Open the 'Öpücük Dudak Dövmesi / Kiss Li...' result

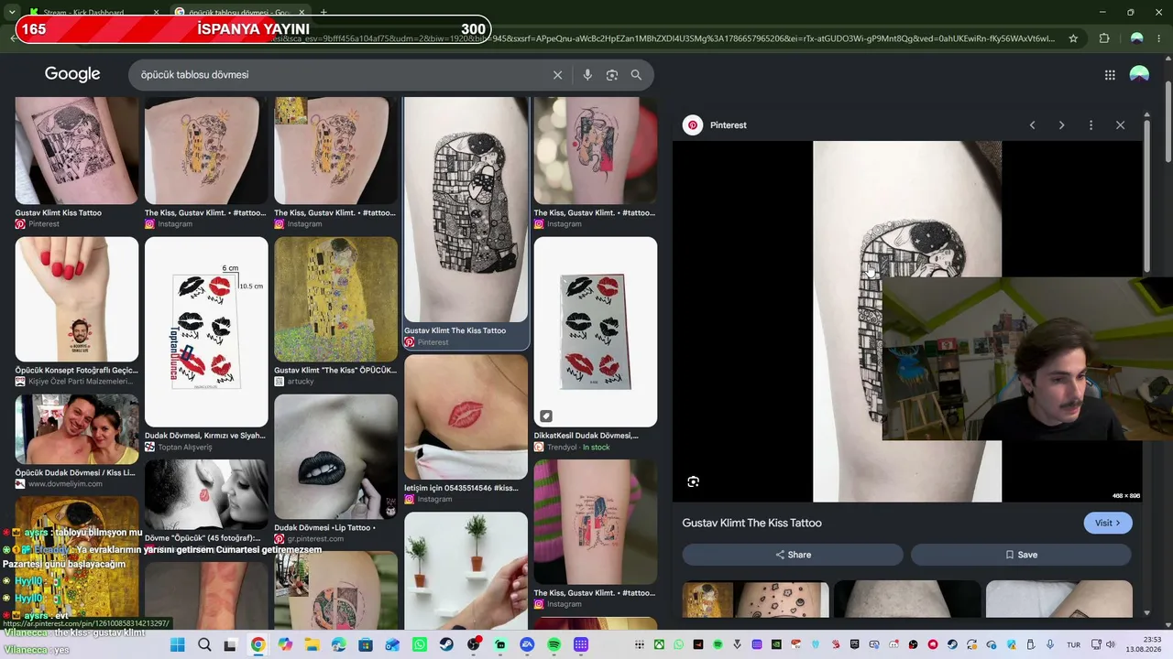(x=77, y=429)
